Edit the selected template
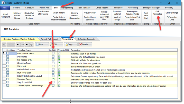184x104 pixels. (x=56, y=44)
